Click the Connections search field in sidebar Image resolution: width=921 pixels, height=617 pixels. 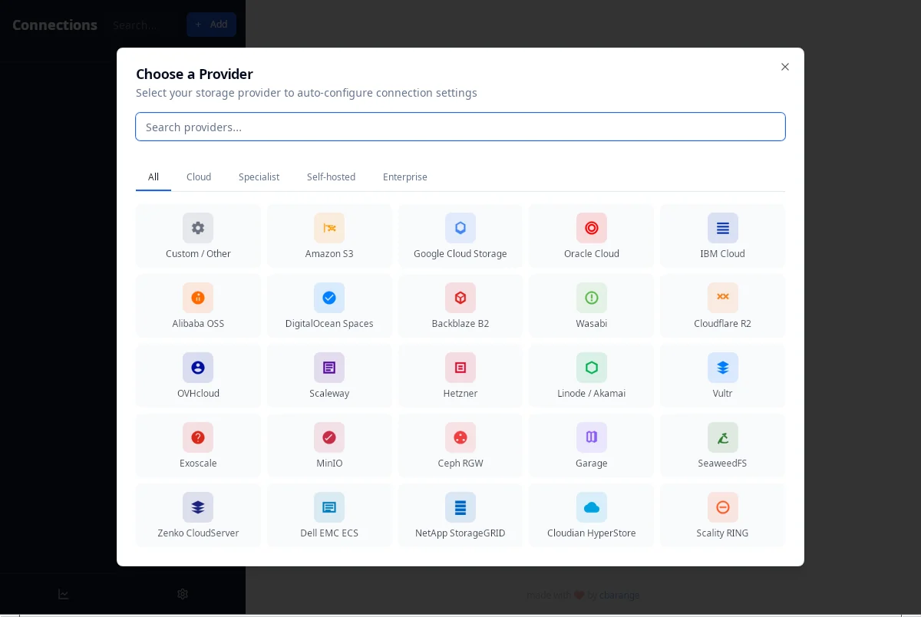pyautogui.click(x=143, y=25)
